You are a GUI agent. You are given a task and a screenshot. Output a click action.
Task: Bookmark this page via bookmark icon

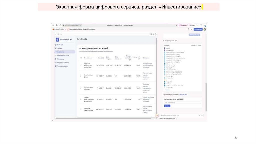pyautogui.click(x=176, y=25)
